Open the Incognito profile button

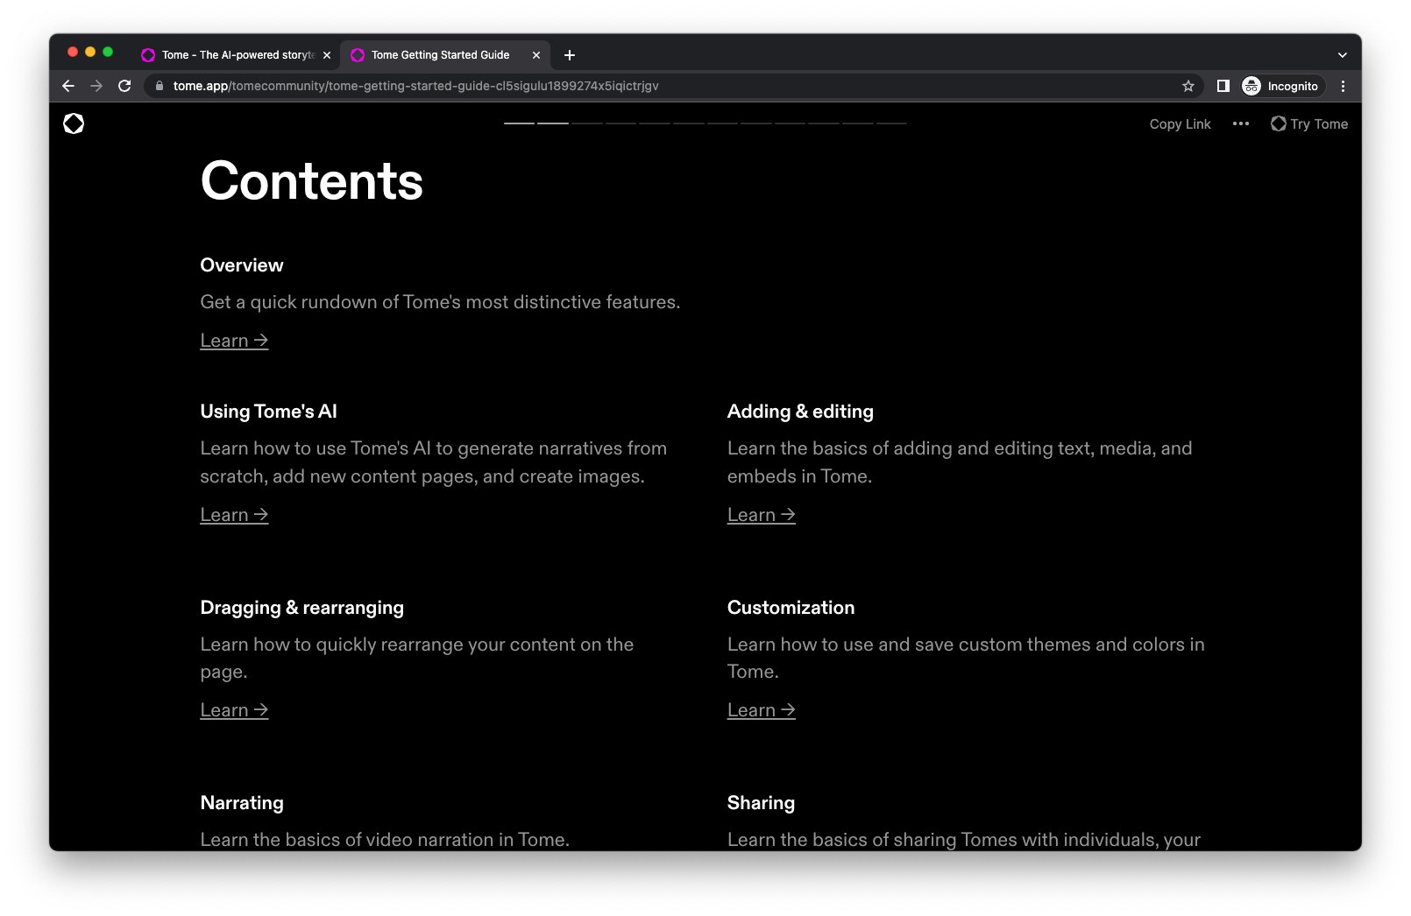pos(1281,86)
